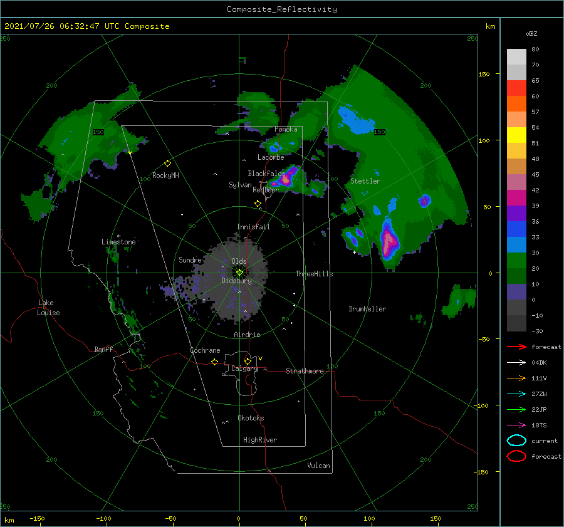Click the Stettler city label
This screenshot has width=564, height=527.
click(365, 181)
